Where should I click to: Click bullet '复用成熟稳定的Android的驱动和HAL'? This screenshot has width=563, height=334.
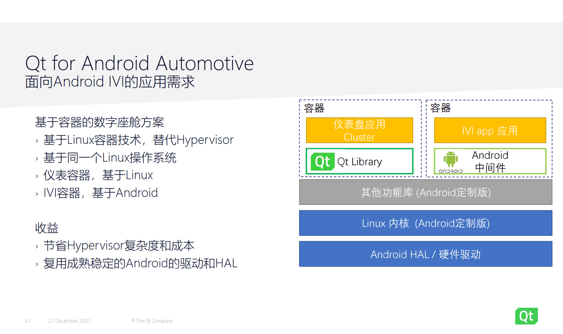coord(140,263)
